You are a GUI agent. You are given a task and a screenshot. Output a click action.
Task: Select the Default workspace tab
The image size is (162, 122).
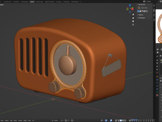(32, 2)
